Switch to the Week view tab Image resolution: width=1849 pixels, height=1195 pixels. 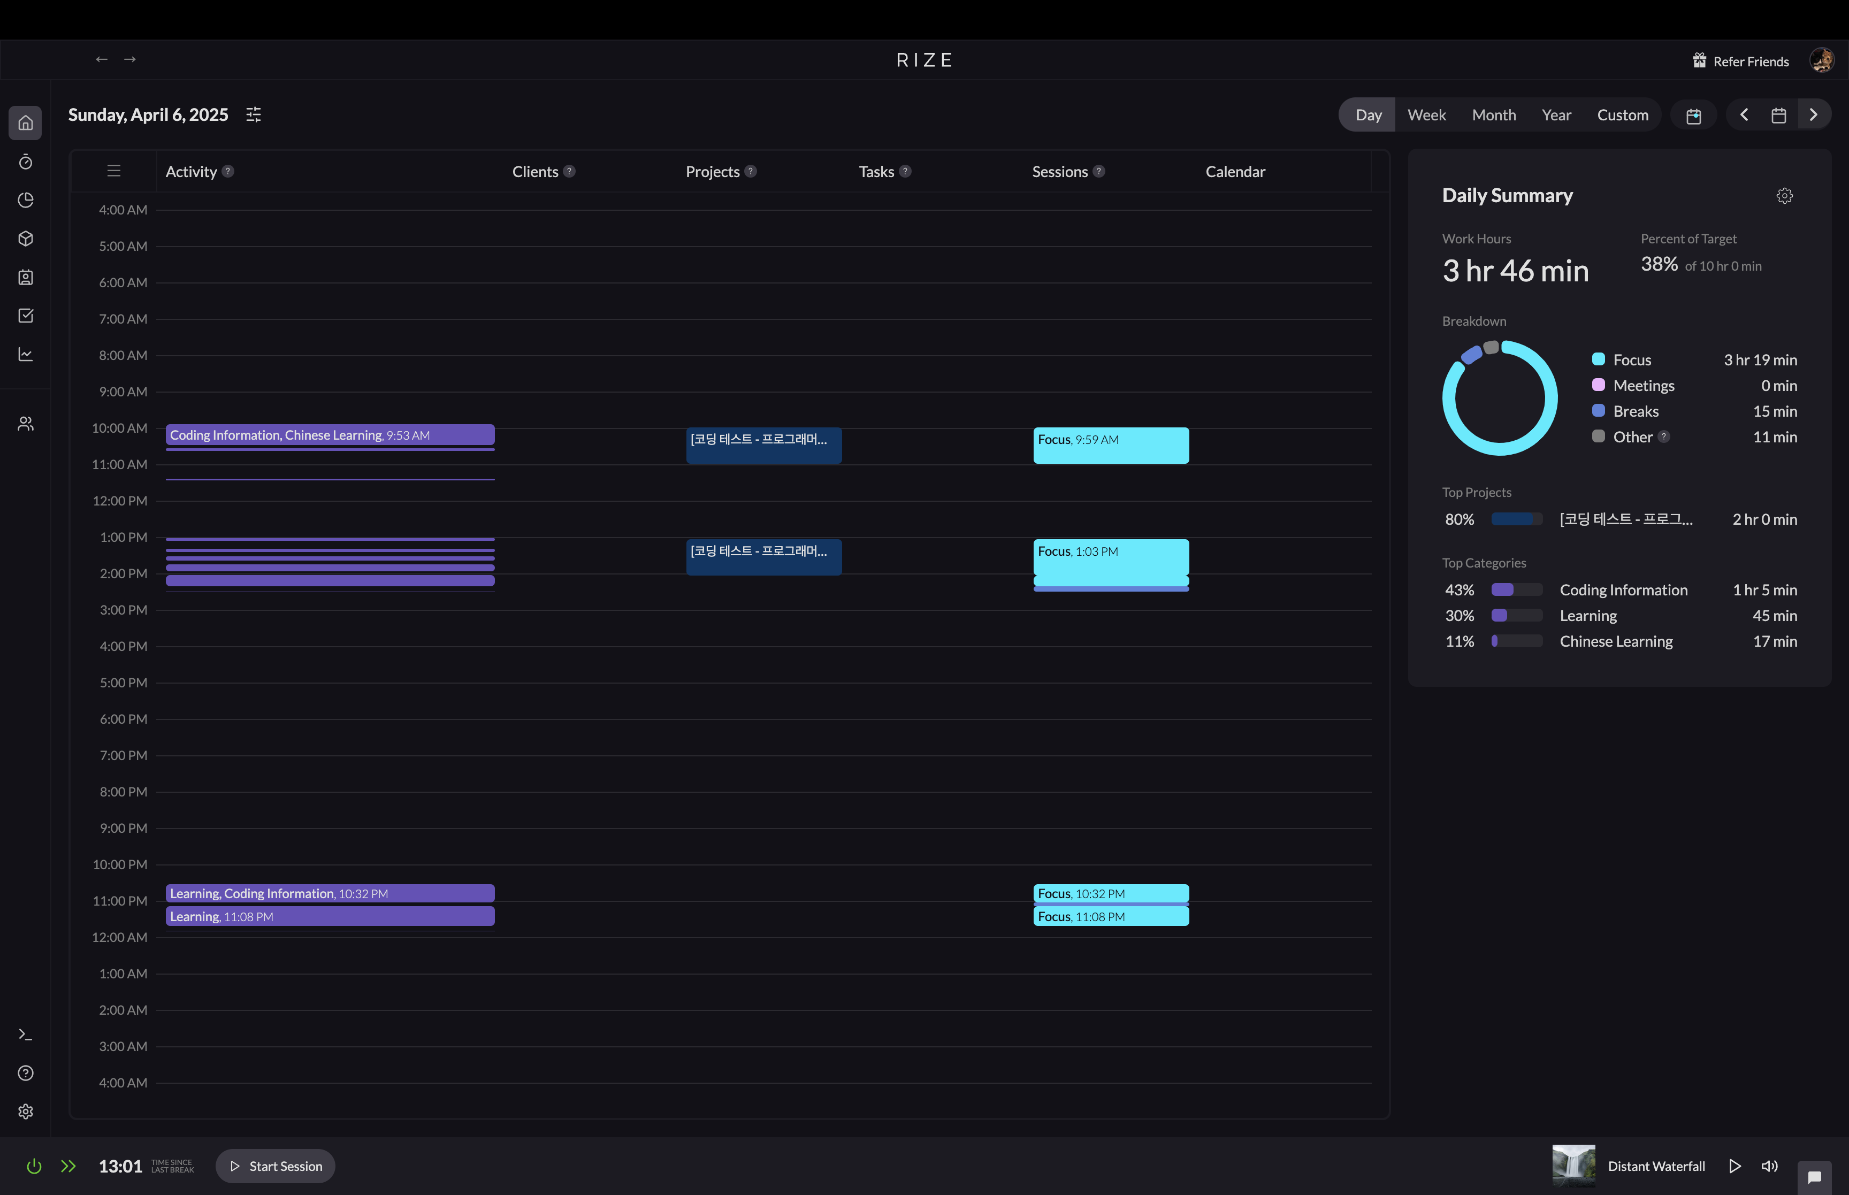pos(1426,115)
